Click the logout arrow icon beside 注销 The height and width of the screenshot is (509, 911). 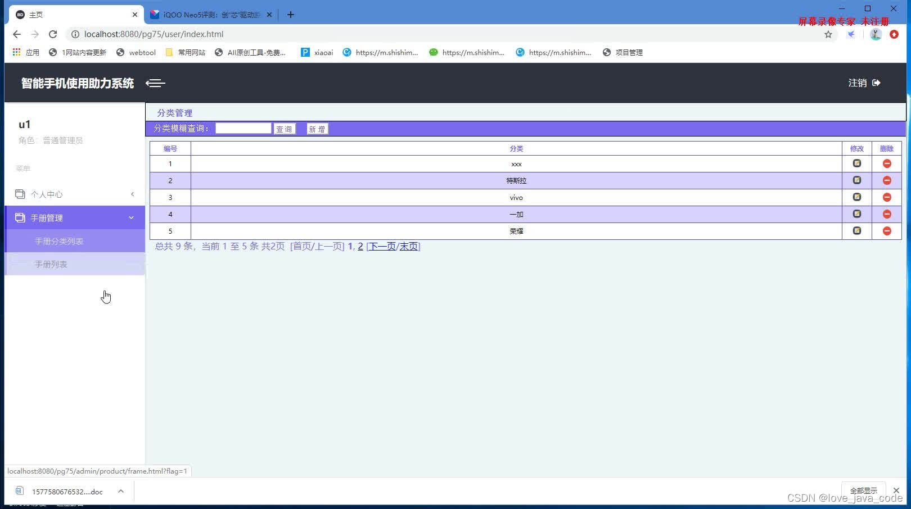tap(876, 83)
